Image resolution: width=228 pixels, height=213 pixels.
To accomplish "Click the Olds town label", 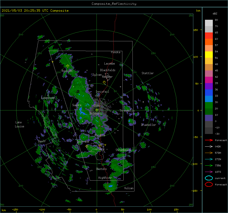I will click(x=97, y=106).
